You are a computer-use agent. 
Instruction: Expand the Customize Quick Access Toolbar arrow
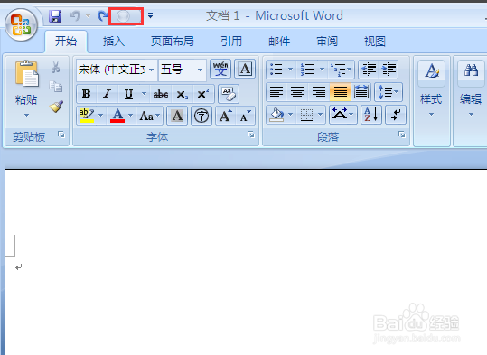click(151, 15)
